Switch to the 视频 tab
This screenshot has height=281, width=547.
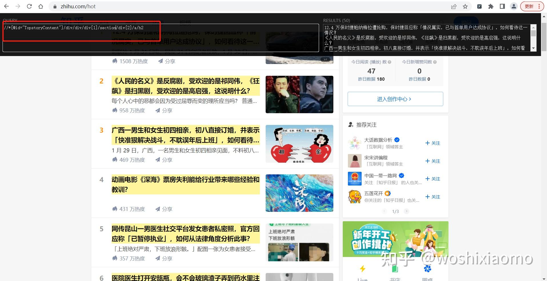[185, 23]
